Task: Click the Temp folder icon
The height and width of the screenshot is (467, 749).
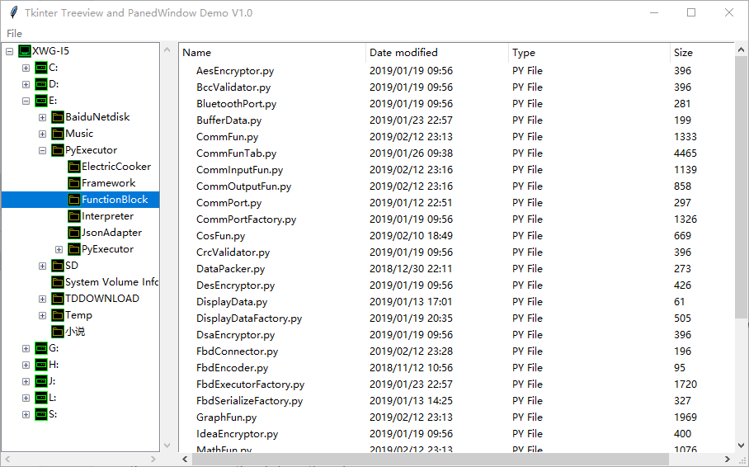Action: [58, 315]
